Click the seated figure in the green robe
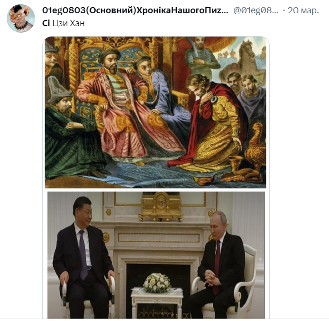Image resolution: width=329 pixels, height=321 pixels. point(73,130)
